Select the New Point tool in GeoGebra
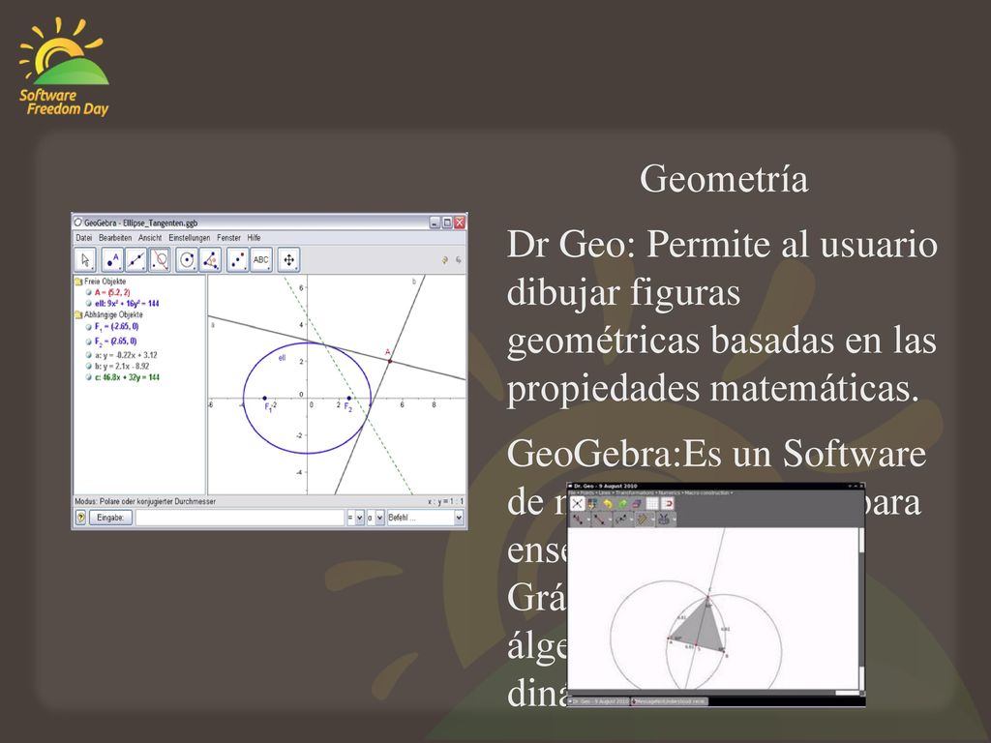 coord(112,259)
